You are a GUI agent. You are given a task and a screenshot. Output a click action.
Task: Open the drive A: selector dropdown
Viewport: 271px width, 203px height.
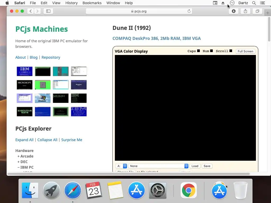coord(121,166)
